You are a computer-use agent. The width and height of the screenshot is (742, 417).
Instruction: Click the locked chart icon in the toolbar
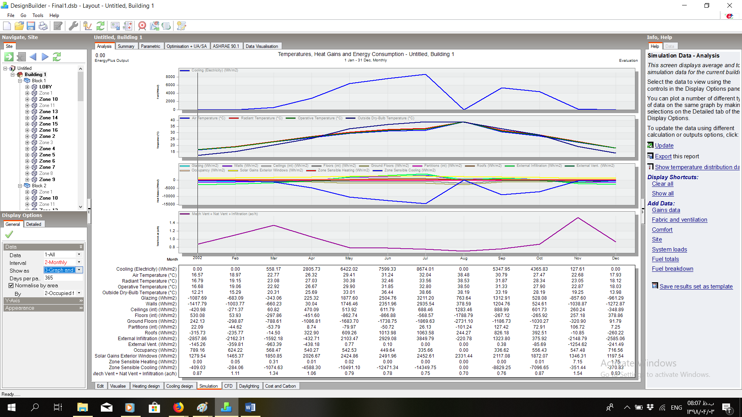click(x=88, y=26)
